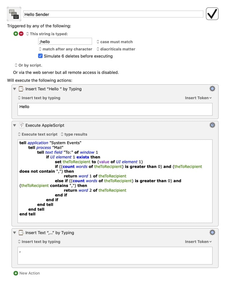Click the Or by script trigger option

[x=28, y=65]
